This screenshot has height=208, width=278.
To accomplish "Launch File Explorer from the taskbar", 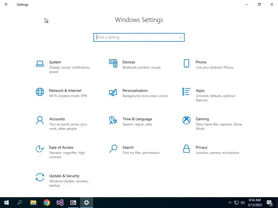I will (x=33, y=203).
